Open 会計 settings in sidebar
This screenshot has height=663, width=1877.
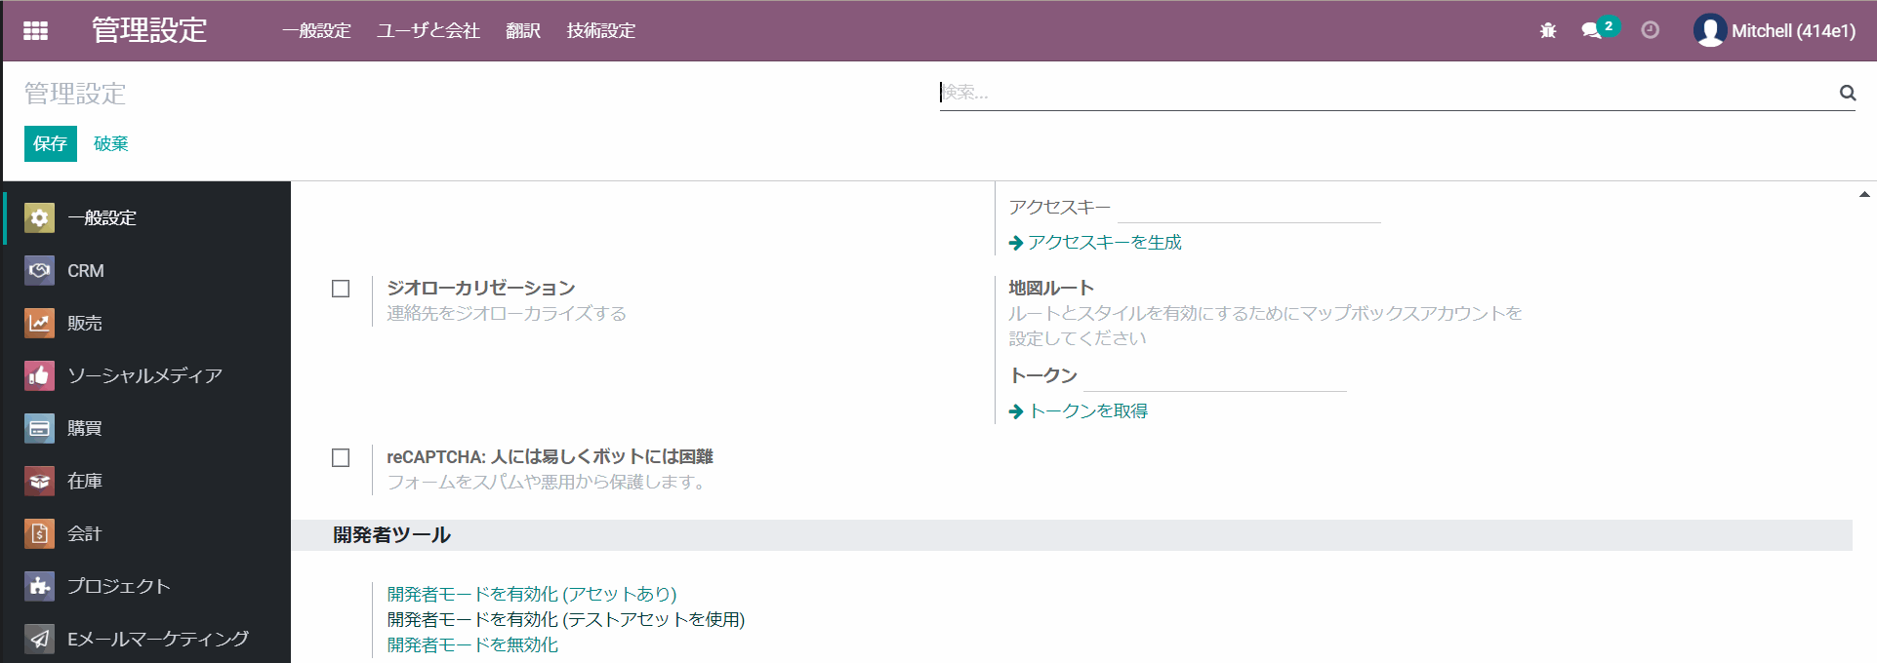147,533
